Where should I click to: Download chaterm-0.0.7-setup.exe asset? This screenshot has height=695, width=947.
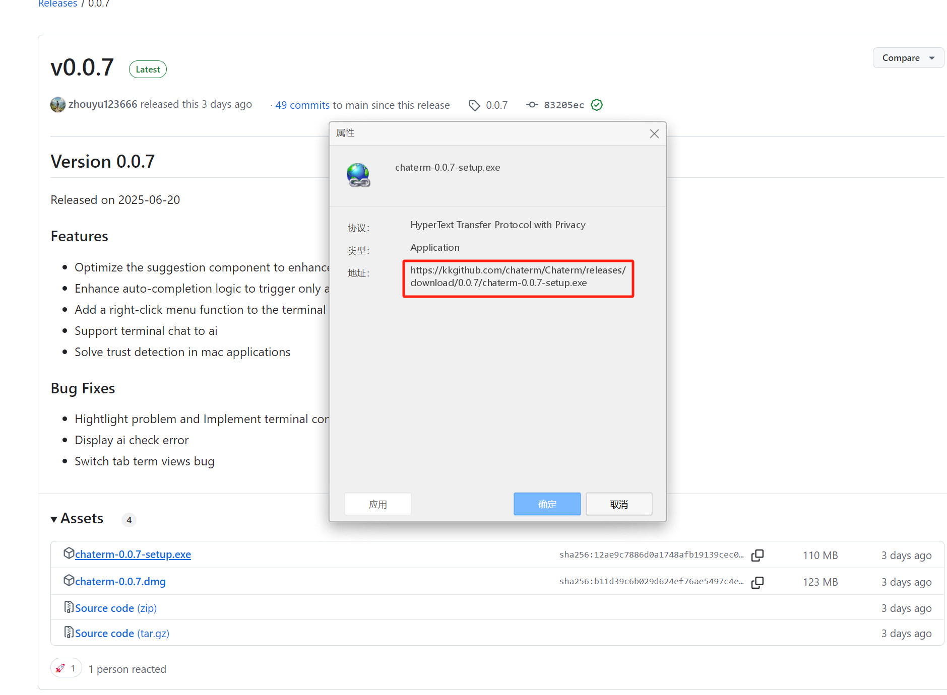pyautogui.click(x=133, y=554)
